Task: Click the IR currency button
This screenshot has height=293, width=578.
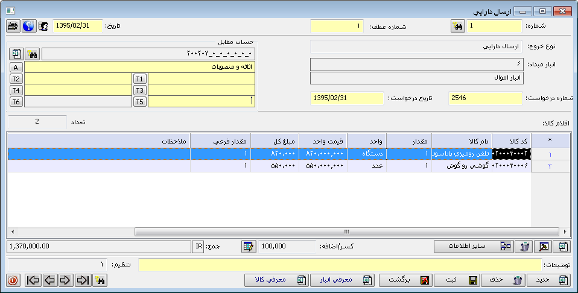Action: pos(198,247)
